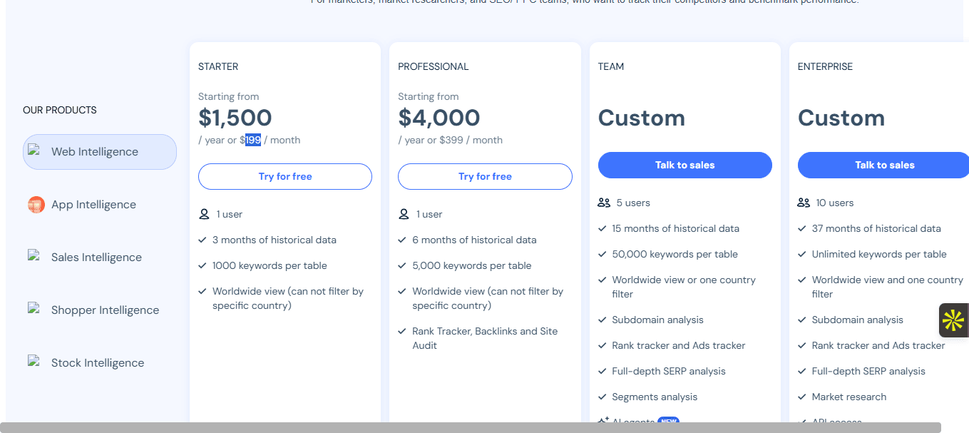Click the App Intelligence product icon
Viewport: 969px width, 433px height.
tap(36, 205)
